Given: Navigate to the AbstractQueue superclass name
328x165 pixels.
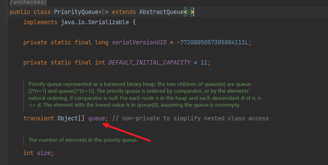Looking at the screenshot, I should tap(161, 12).
